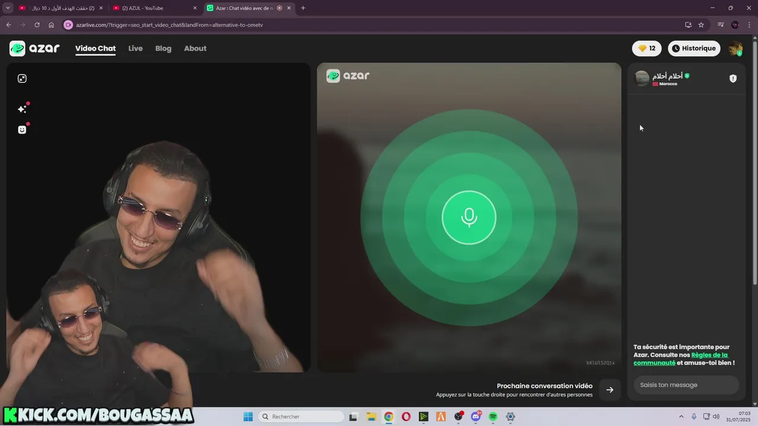Image resolution: width=758 pixels, height=426 pixels.
Task: Reload the current page
Action: (37, 25)
